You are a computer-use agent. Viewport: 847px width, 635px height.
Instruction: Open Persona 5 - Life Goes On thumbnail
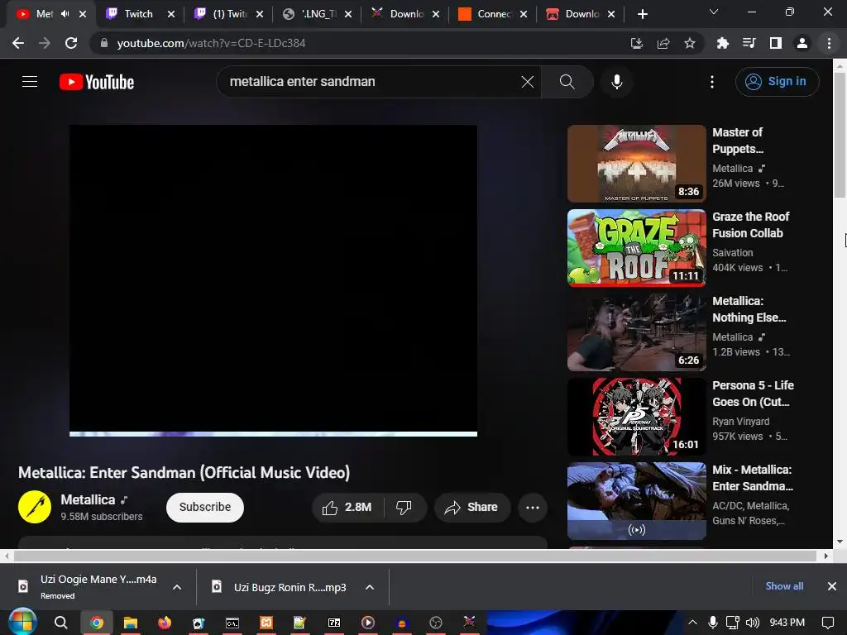[x=636, y=417]
